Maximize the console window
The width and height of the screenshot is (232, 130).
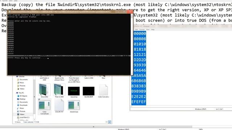pos(124,12)
